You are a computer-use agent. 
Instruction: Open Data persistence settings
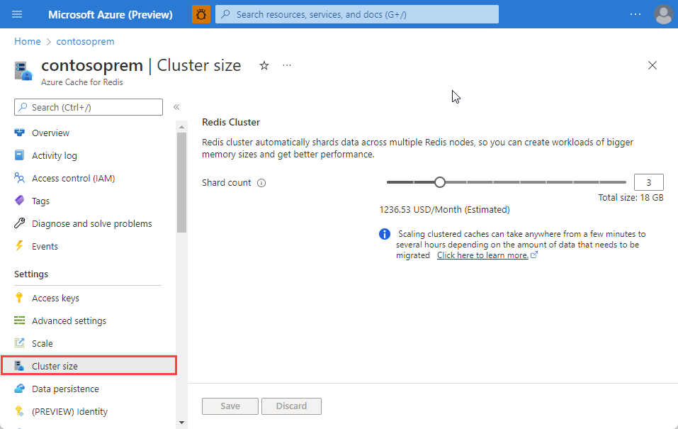(65, 389)
